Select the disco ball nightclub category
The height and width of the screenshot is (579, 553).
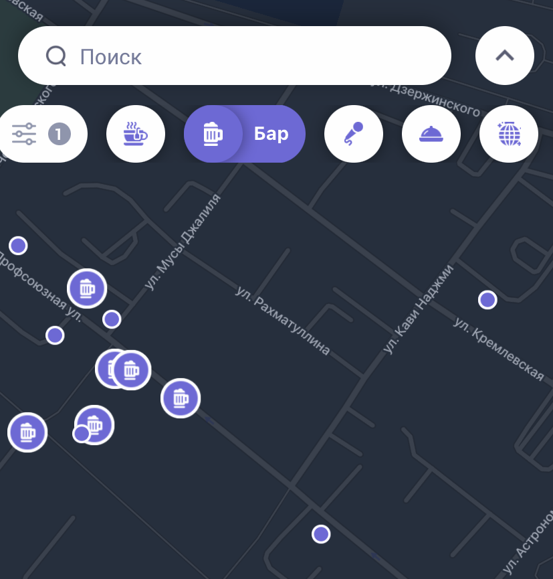pos(508,134)
